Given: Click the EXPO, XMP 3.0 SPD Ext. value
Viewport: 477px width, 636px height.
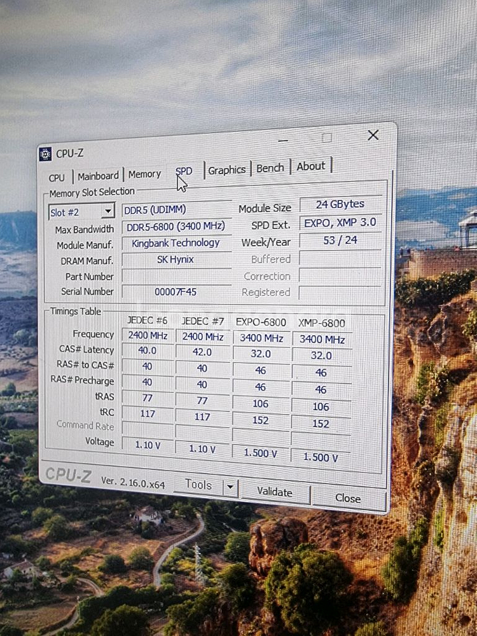Looking at the screenshot, I should [x=341, y=222].
